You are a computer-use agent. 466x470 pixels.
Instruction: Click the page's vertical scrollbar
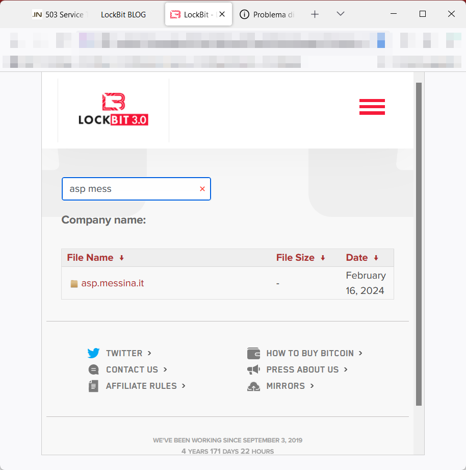[419, 244]
